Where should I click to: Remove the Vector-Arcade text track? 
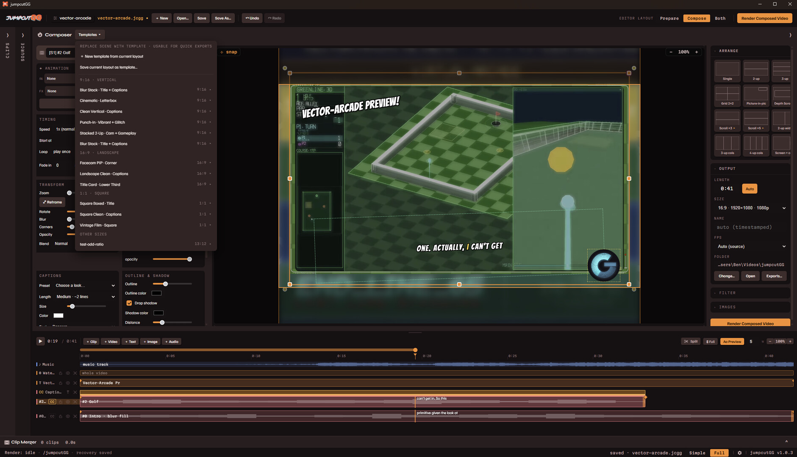75,383
